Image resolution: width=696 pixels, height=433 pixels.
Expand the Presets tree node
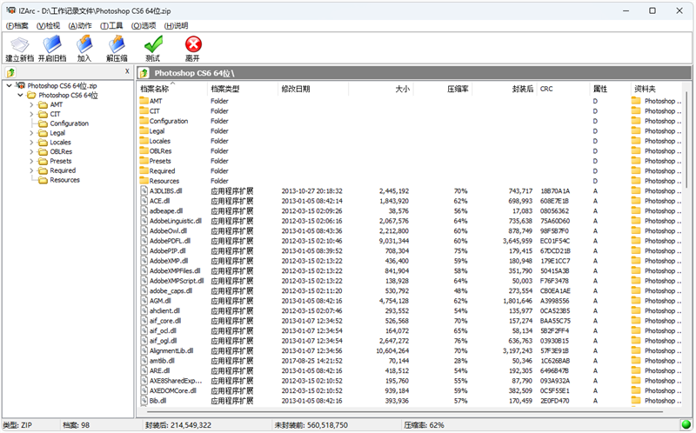[x=31, y=161]
